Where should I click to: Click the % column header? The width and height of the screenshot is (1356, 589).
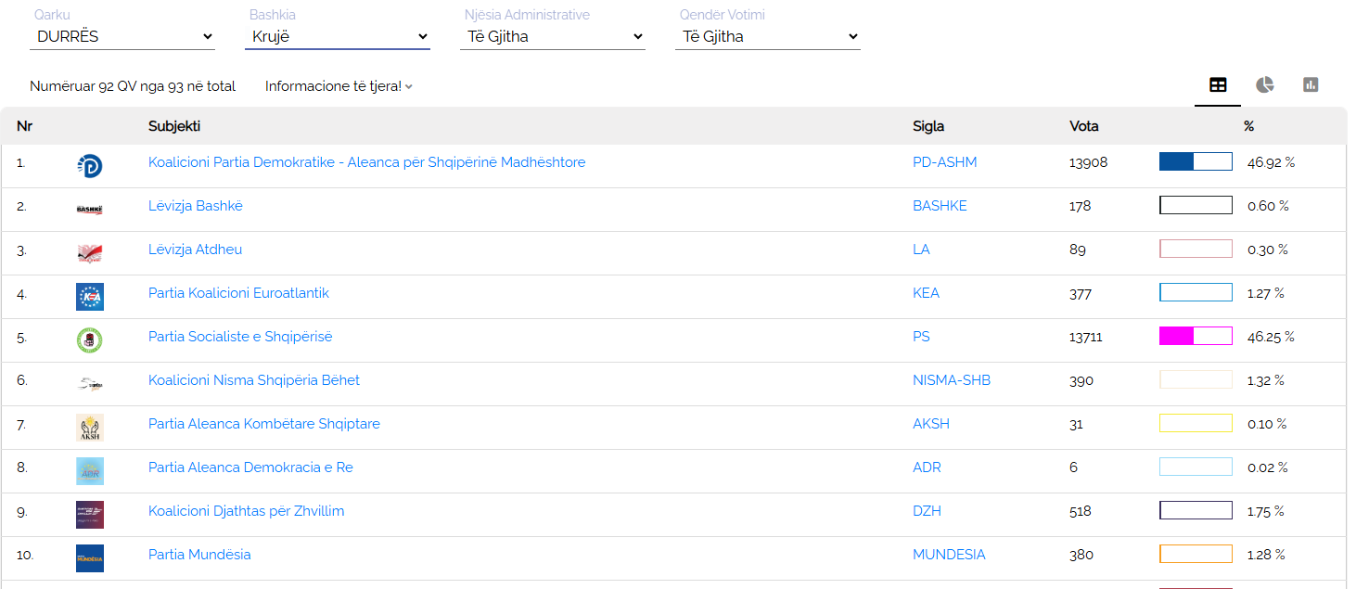point(1248,126)
